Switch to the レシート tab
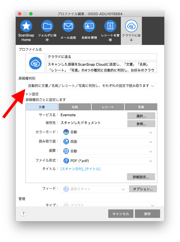The width and height of the screenshot is (180, 242). [108, 107]
